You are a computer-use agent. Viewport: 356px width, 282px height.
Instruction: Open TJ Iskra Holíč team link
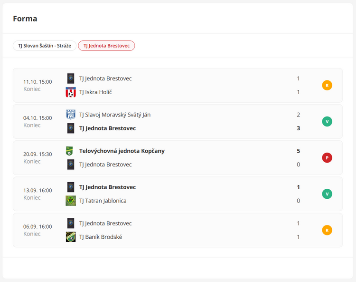[95, 92]
